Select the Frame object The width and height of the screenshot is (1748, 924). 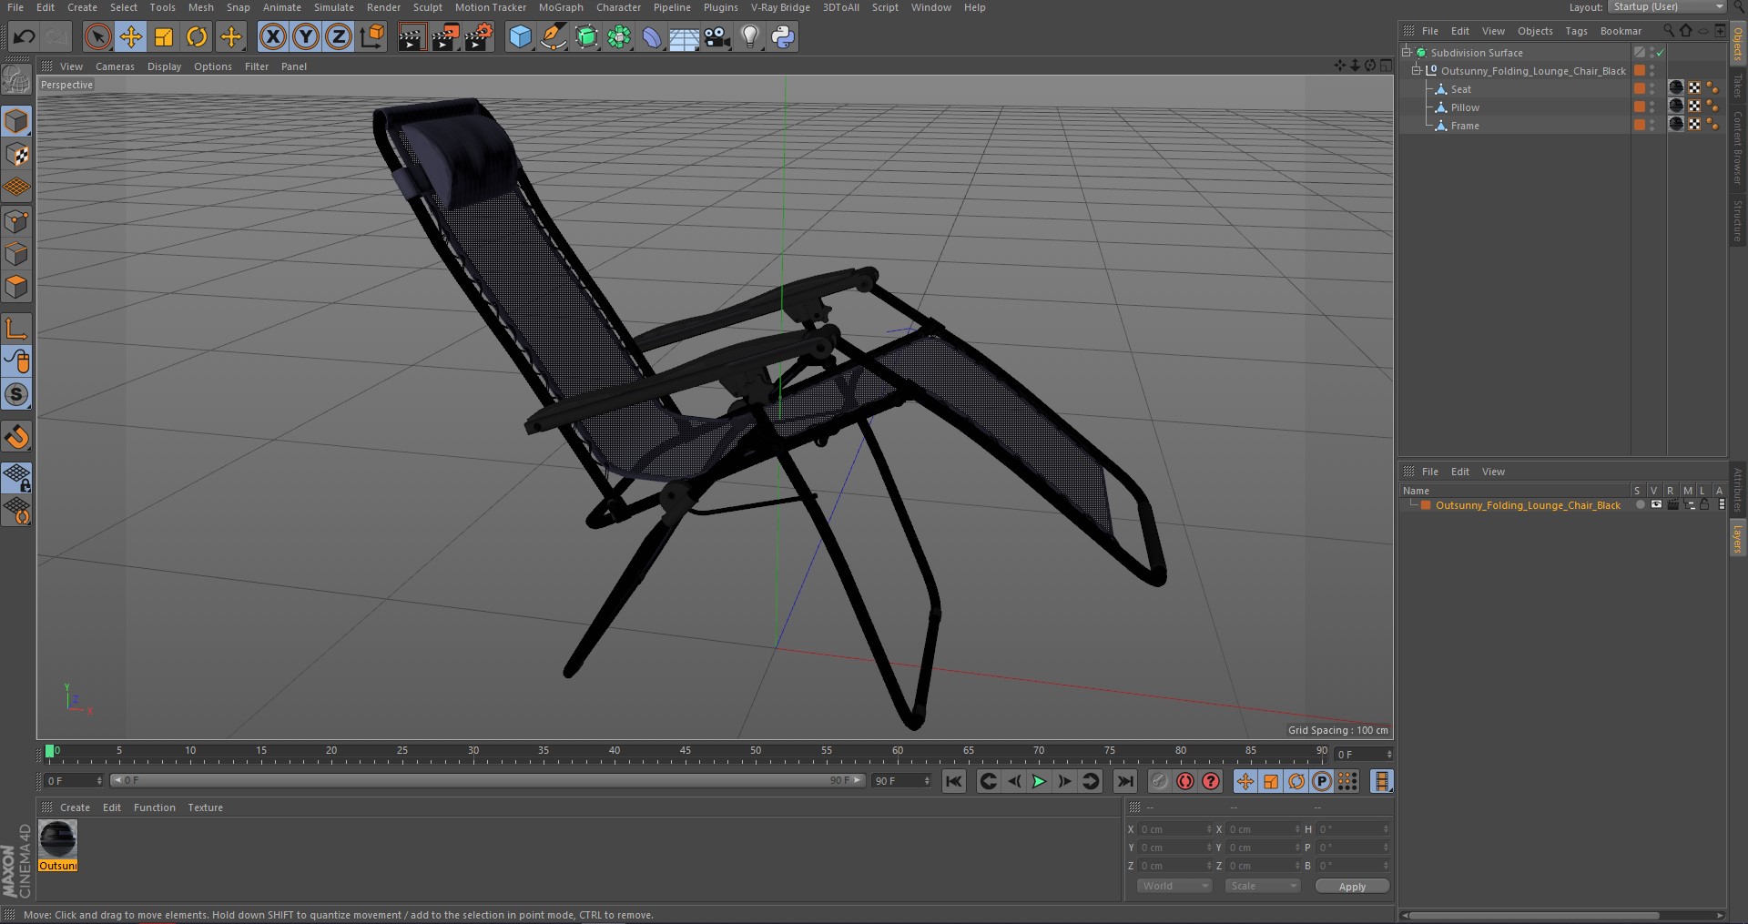point(1465,126)
